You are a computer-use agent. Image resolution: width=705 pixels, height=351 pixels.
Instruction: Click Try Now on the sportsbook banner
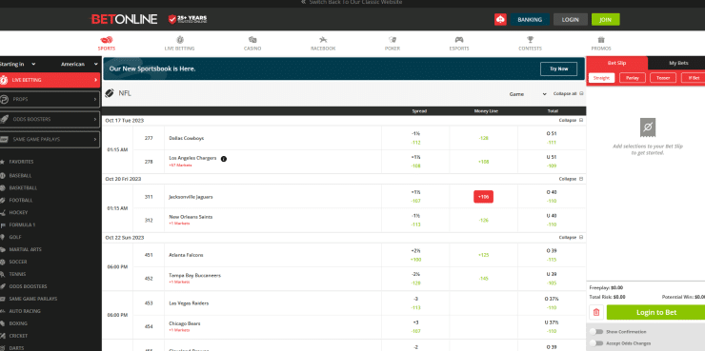pos(558,68)
